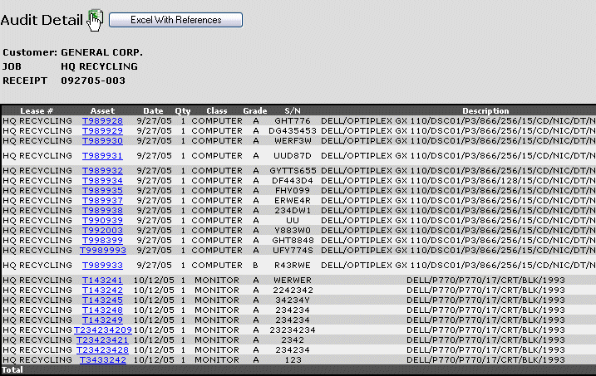This screenshot has width=596, height=376.
Task: Click the Total footer label
Action: 12,370
